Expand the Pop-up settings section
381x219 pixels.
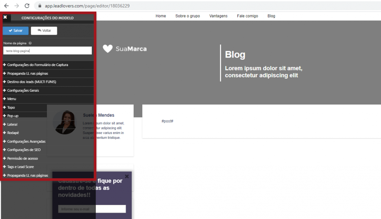(x=13, y=116)
